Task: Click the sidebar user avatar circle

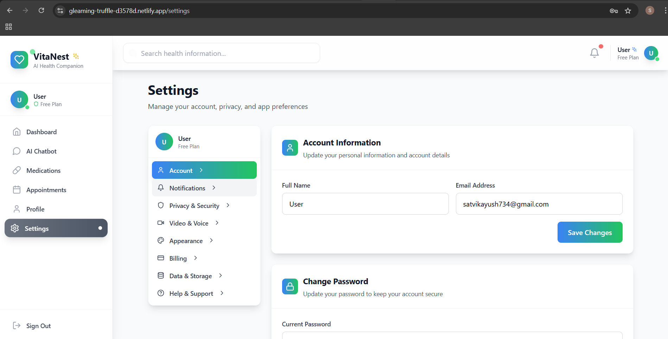Action: coord(19,100)
